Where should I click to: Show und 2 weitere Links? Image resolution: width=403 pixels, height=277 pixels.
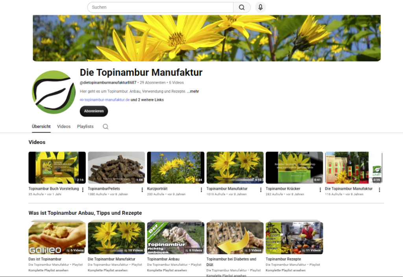[x=147, y=100]
